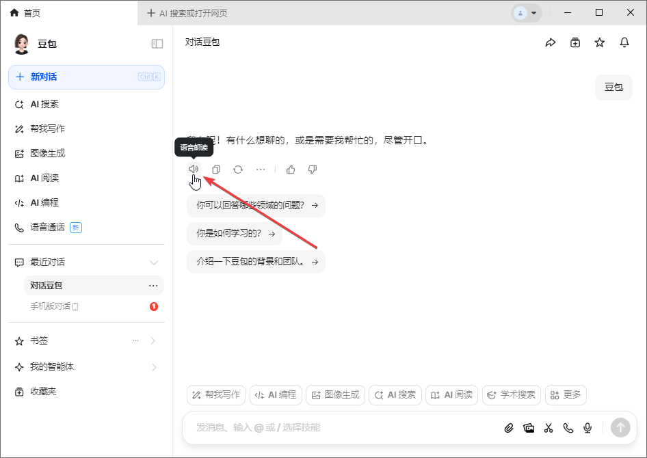The width and height of the screenshot is (647, 458).
Task: Take a screenshot with the scissors icon
Action: tap(548, 427)
